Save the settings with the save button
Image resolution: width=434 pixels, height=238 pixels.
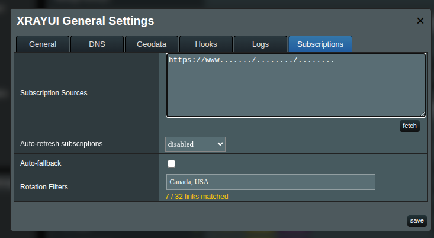point(417,221)
